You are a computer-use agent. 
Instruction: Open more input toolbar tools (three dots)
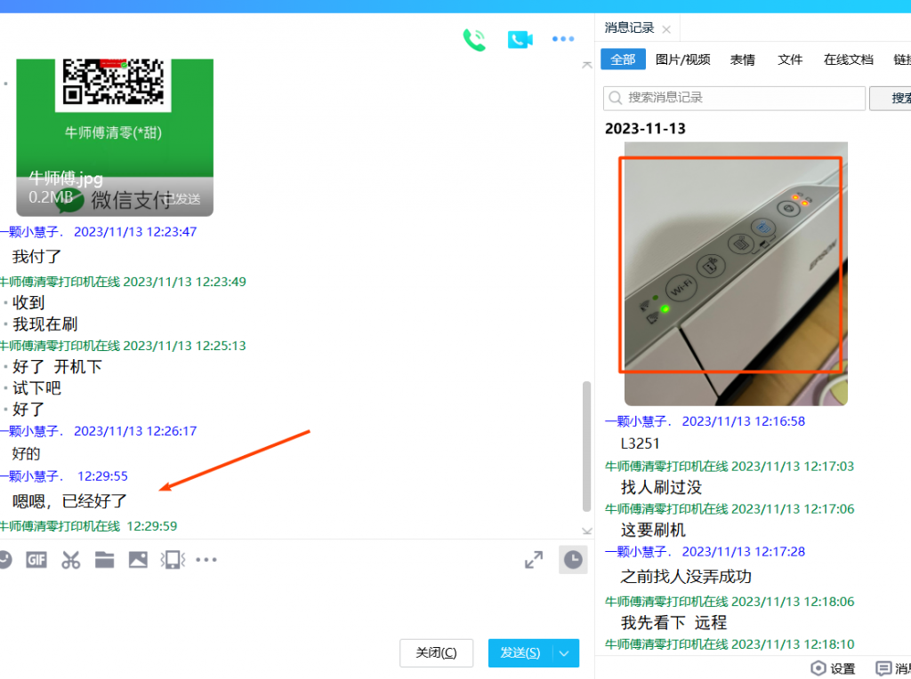(x=206, y=560)
